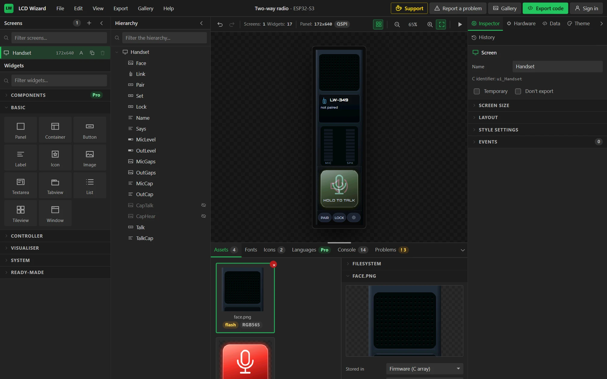607x379 pixels.
Task: Click the Export code button
Action: click(545, 8)
